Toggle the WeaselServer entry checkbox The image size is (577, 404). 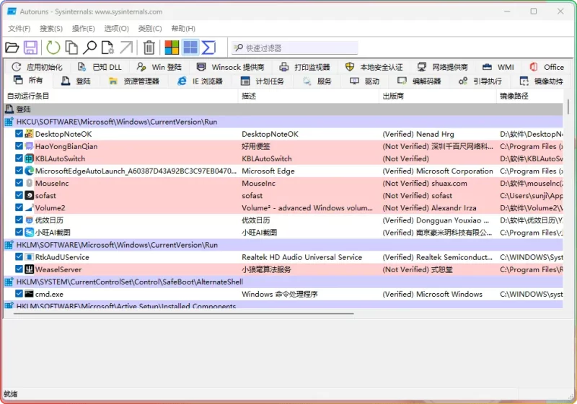pyautogui.click(x=19, y=269)
